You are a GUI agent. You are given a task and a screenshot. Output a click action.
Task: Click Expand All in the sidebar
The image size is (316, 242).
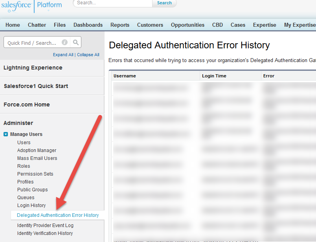click(x=63, y=55)
